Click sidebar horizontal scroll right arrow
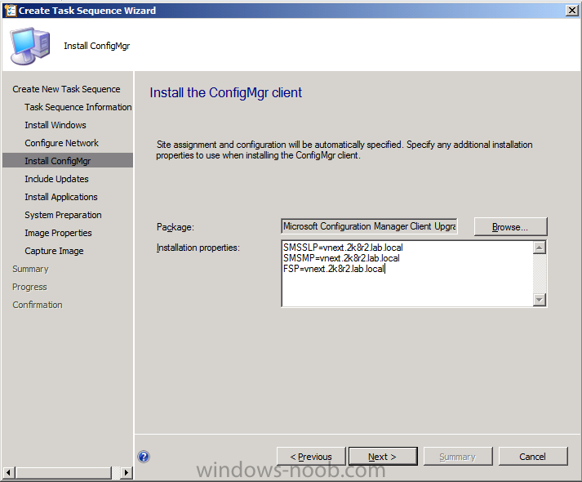Viewport: 582px width, 482px height. [127, 473]
